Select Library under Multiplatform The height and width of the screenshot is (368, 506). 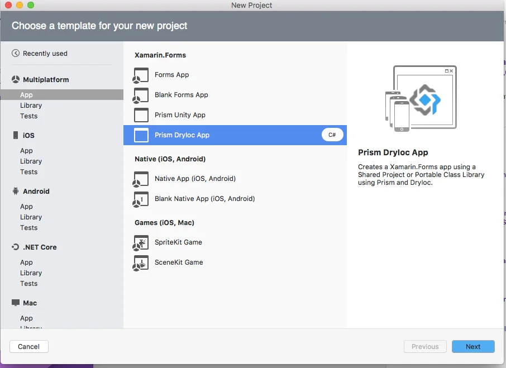[31, 106]
